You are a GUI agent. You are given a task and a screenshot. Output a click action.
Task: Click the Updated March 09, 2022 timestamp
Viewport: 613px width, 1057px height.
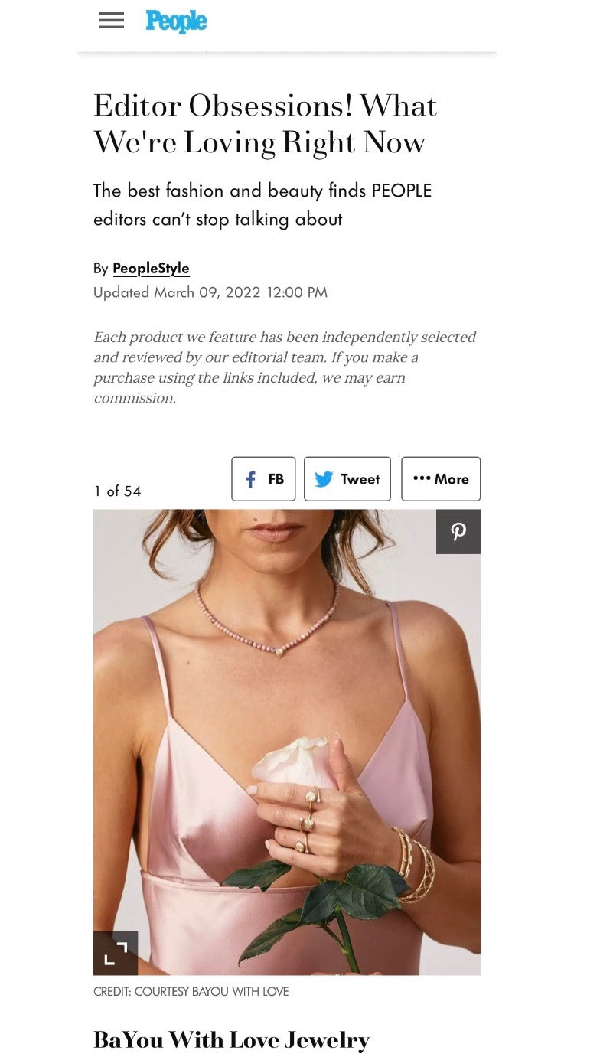tap(210, 292)
